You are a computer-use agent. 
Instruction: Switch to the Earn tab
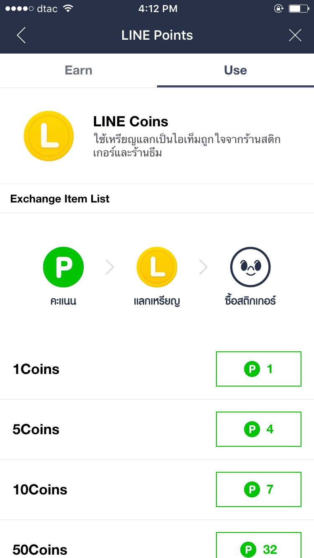point(78,70)
